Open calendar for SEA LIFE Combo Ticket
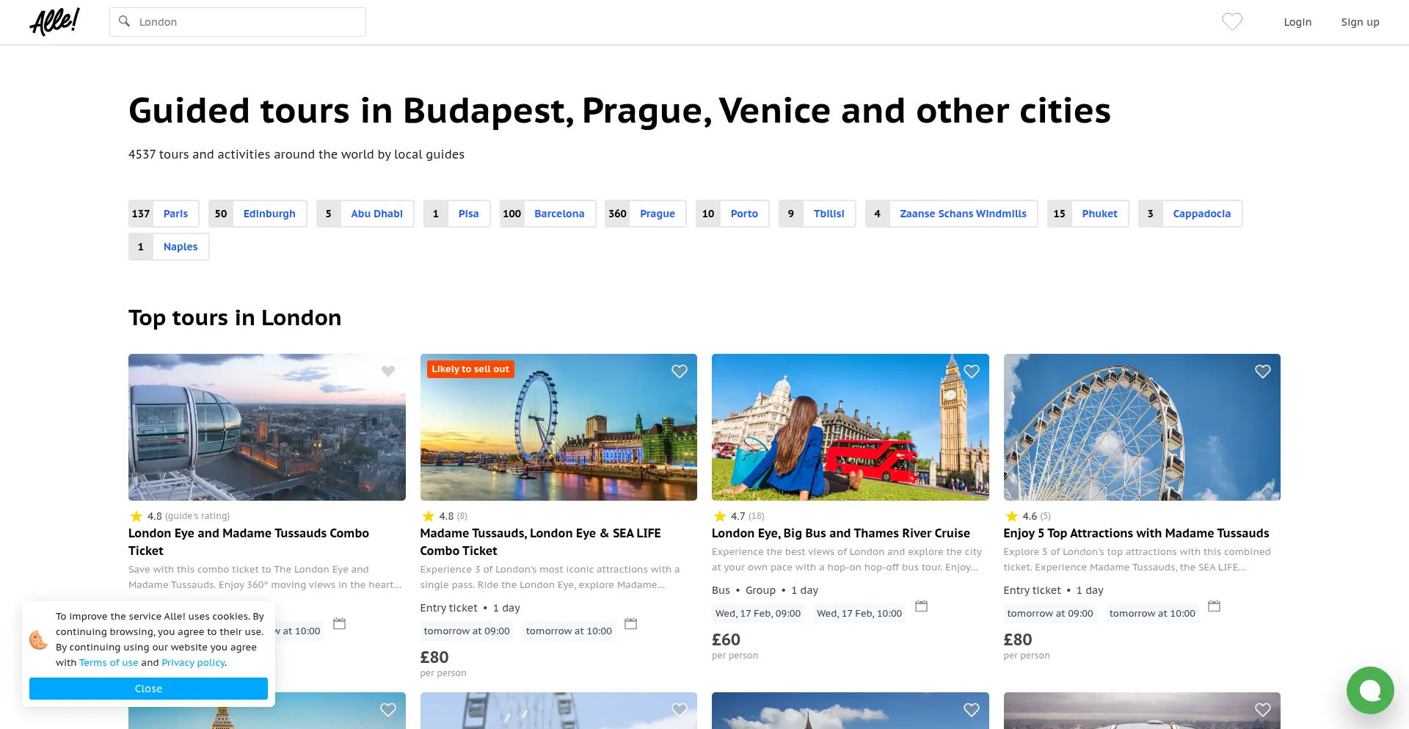1409x729 pixels. pos(630,623)
